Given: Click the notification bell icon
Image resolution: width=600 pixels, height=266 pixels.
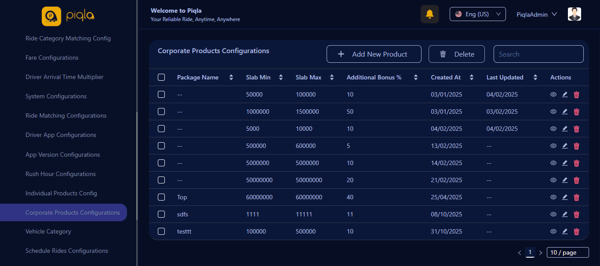Looking at the screenshot, I should [x=429, y=14].
